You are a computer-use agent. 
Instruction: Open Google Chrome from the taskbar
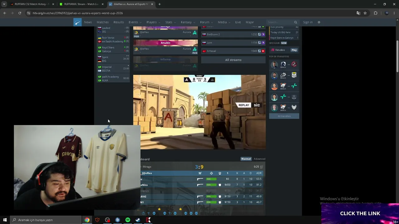87,220
